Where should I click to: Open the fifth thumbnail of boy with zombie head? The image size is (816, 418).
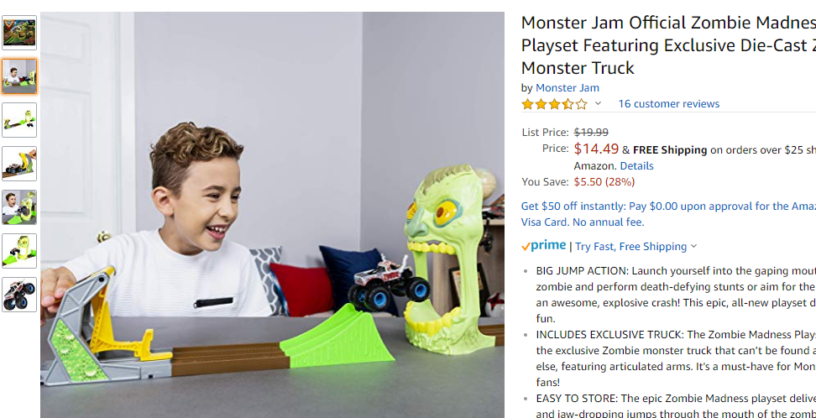click(x=19, y=207)
